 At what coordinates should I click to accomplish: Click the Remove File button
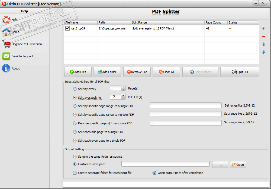click(137, 72)
